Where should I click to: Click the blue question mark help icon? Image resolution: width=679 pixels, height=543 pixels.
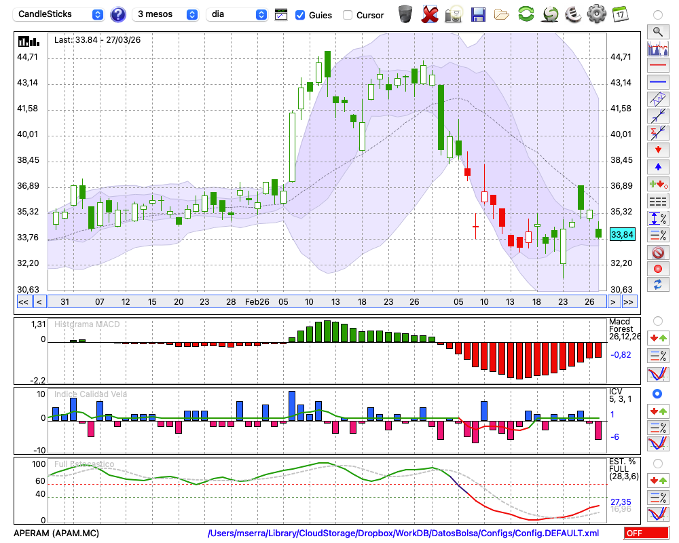[117, 14]
